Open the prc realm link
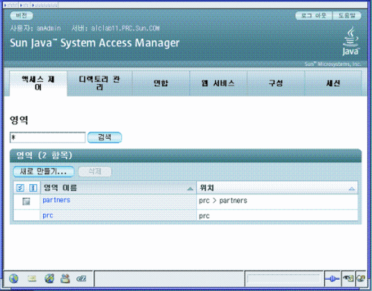 click(48, 216)
